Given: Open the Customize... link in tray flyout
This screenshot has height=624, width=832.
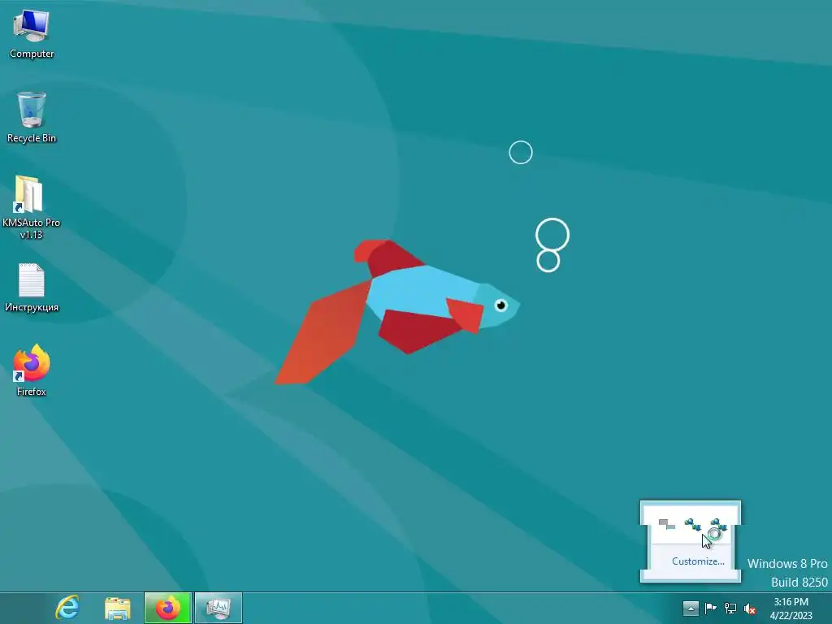Looking at the screenshot, I should [698, 561].
